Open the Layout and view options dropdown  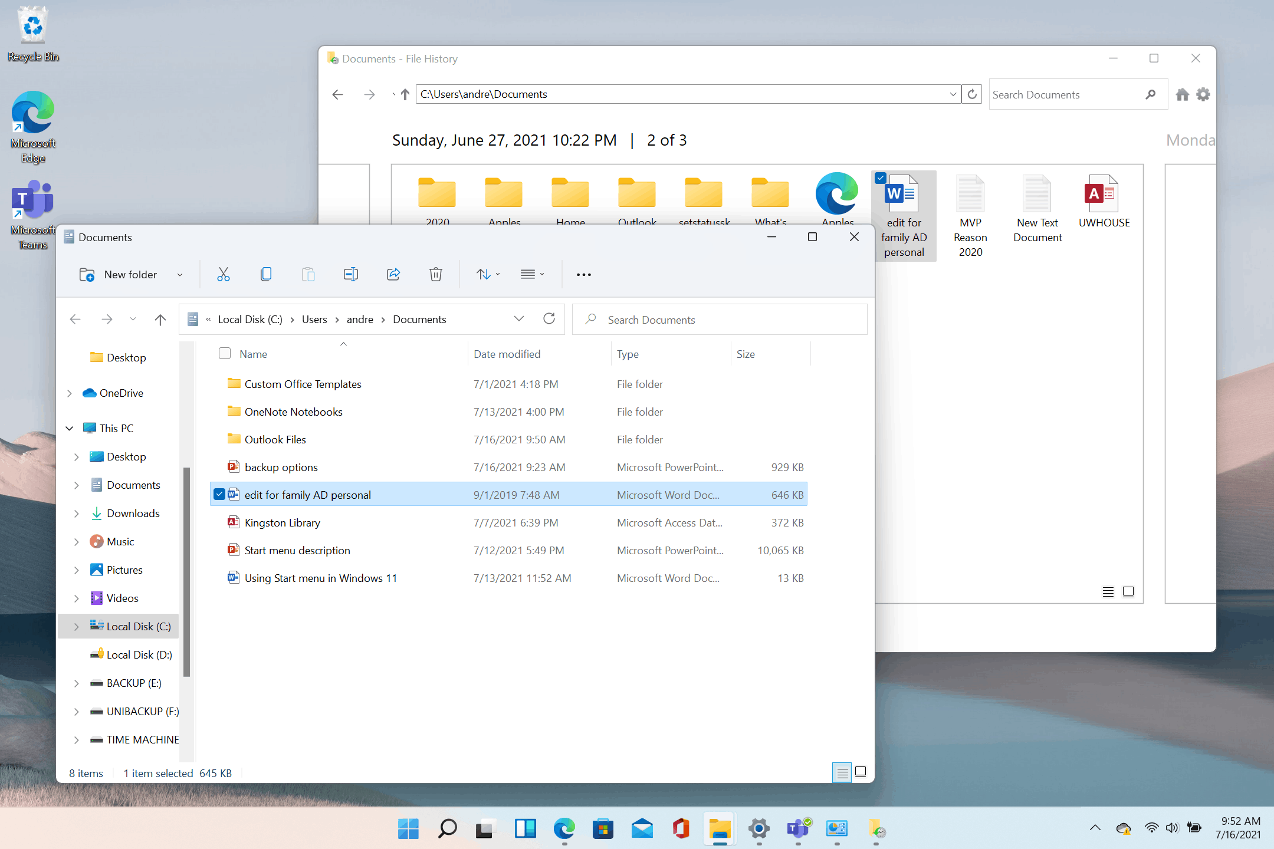(532, 274)
